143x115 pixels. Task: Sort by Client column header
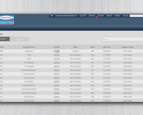click(x=75, y=47)
